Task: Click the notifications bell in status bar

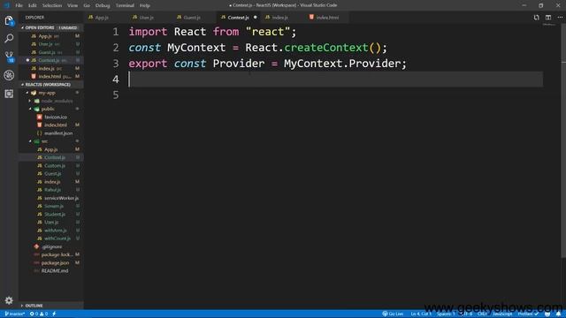Action: [558, 314]
